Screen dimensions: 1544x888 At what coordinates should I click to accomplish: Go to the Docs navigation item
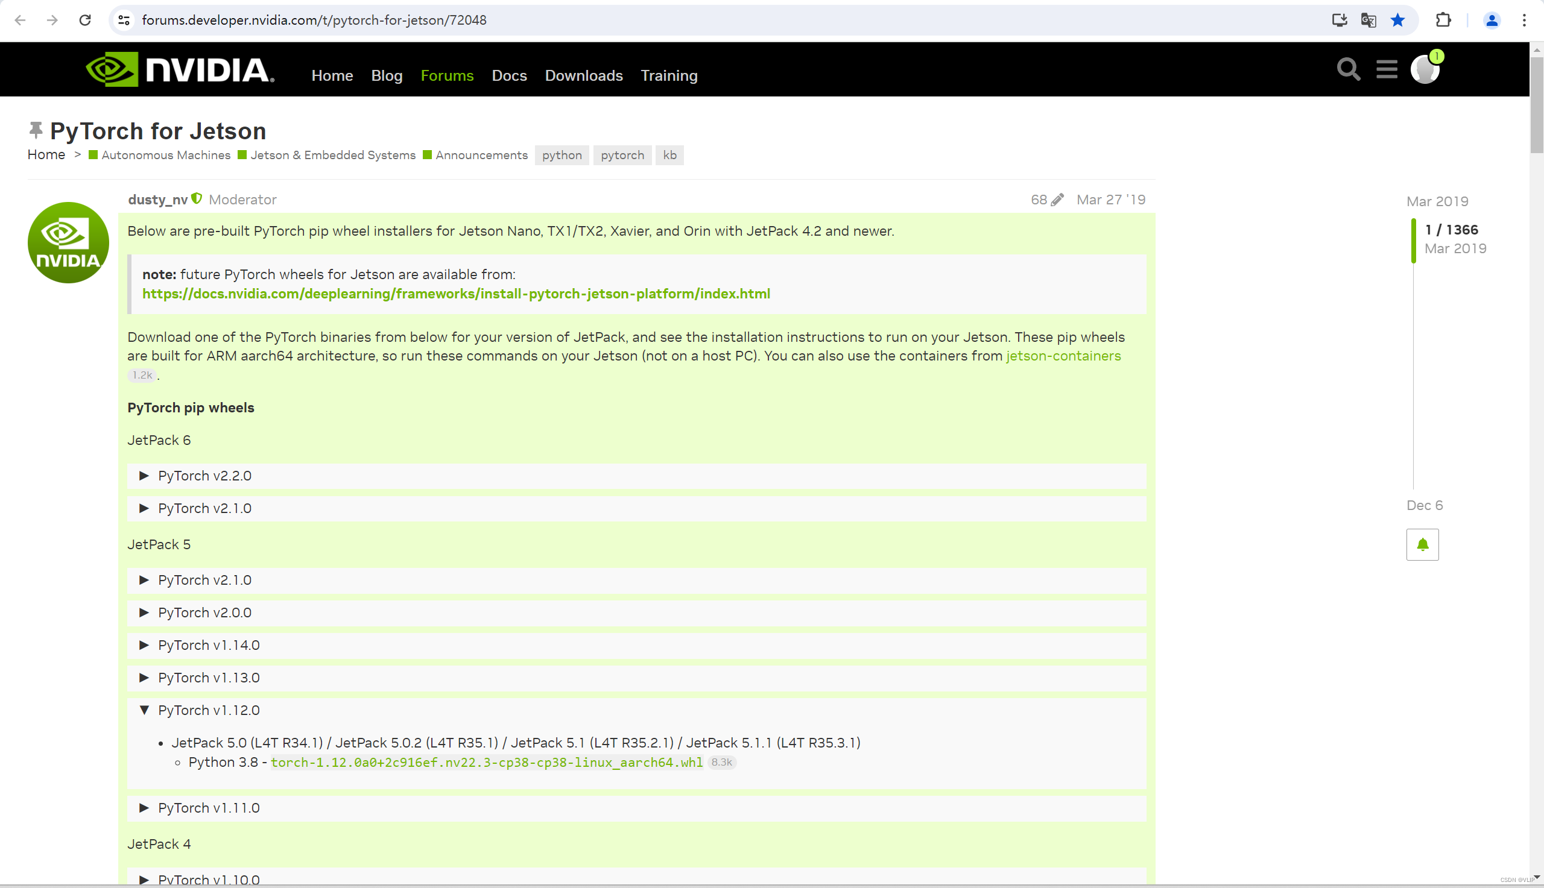(x=509, y=75)
